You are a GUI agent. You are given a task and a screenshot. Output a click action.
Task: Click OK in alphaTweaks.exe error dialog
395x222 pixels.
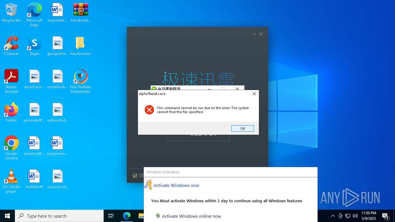tap(243, 129)
